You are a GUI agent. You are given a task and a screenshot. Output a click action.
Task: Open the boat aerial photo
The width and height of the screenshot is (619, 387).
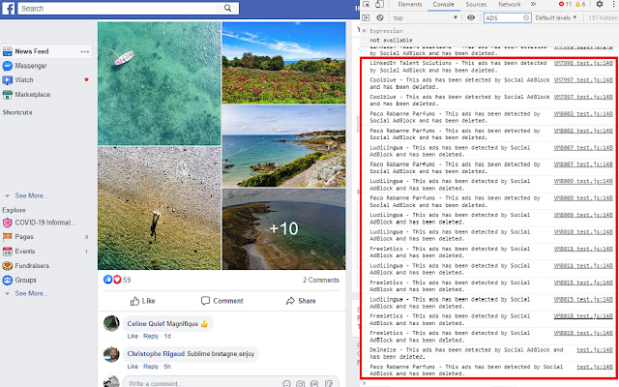pyautogui.click(x=159, y=83)
